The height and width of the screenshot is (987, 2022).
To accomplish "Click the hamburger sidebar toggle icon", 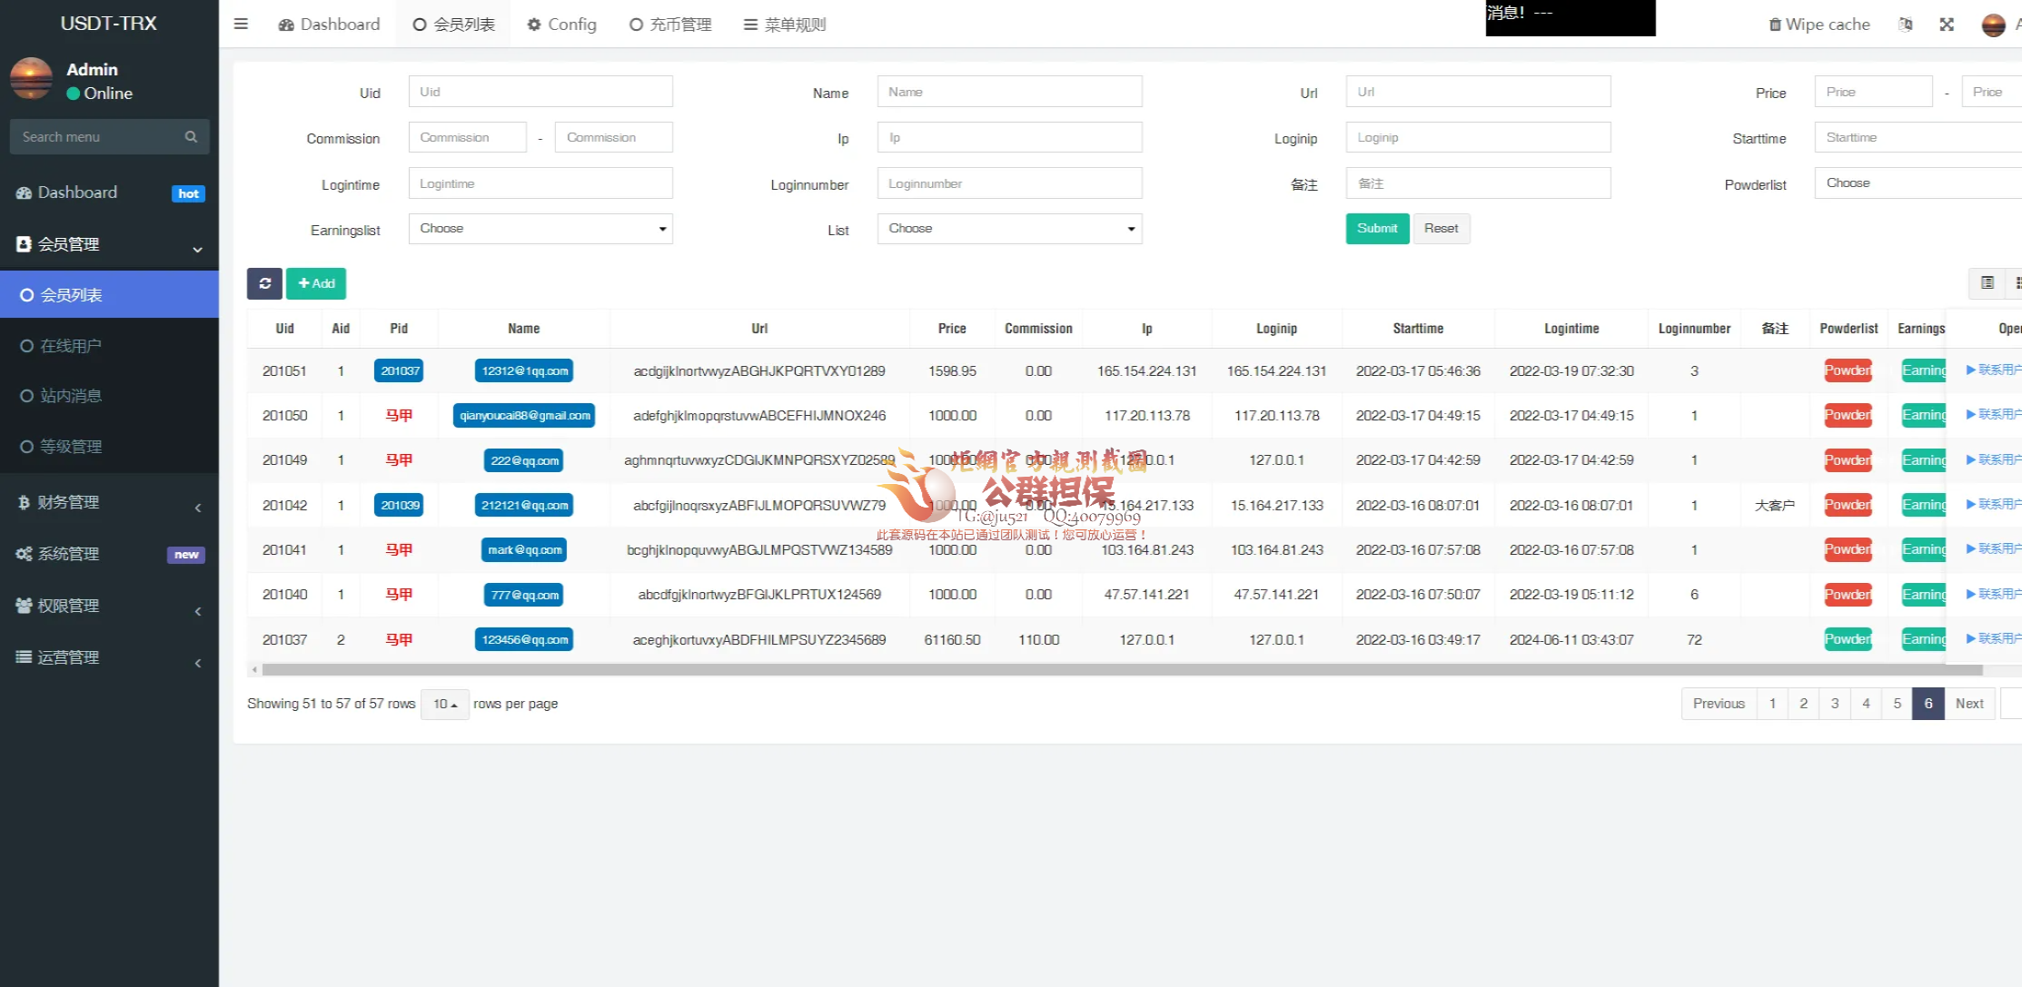I will (241, 25).
